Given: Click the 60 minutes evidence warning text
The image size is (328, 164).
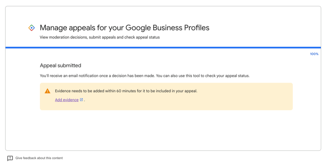Looking at the screenshot, I should coord(126,91).
